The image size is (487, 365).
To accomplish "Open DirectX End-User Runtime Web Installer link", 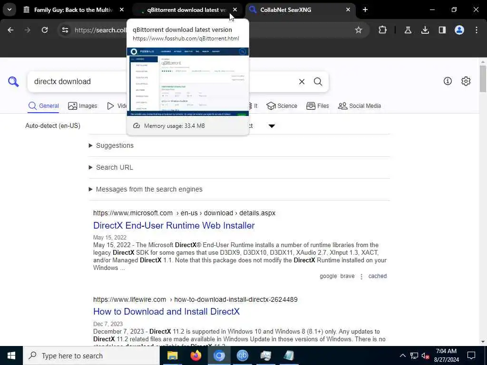I will point(174,226).
